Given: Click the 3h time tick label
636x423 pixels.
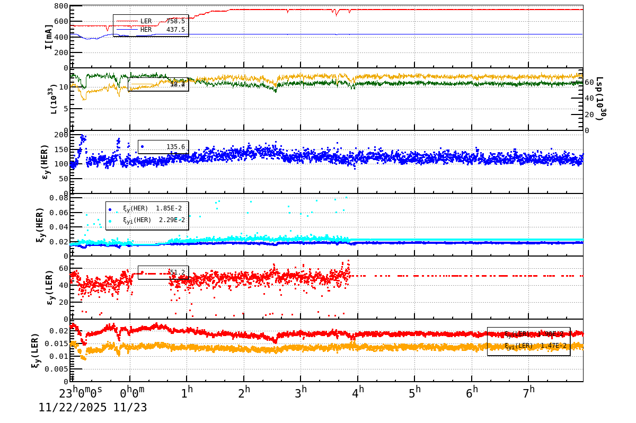Looking at the screenshot, I should (x=301, y=393).
